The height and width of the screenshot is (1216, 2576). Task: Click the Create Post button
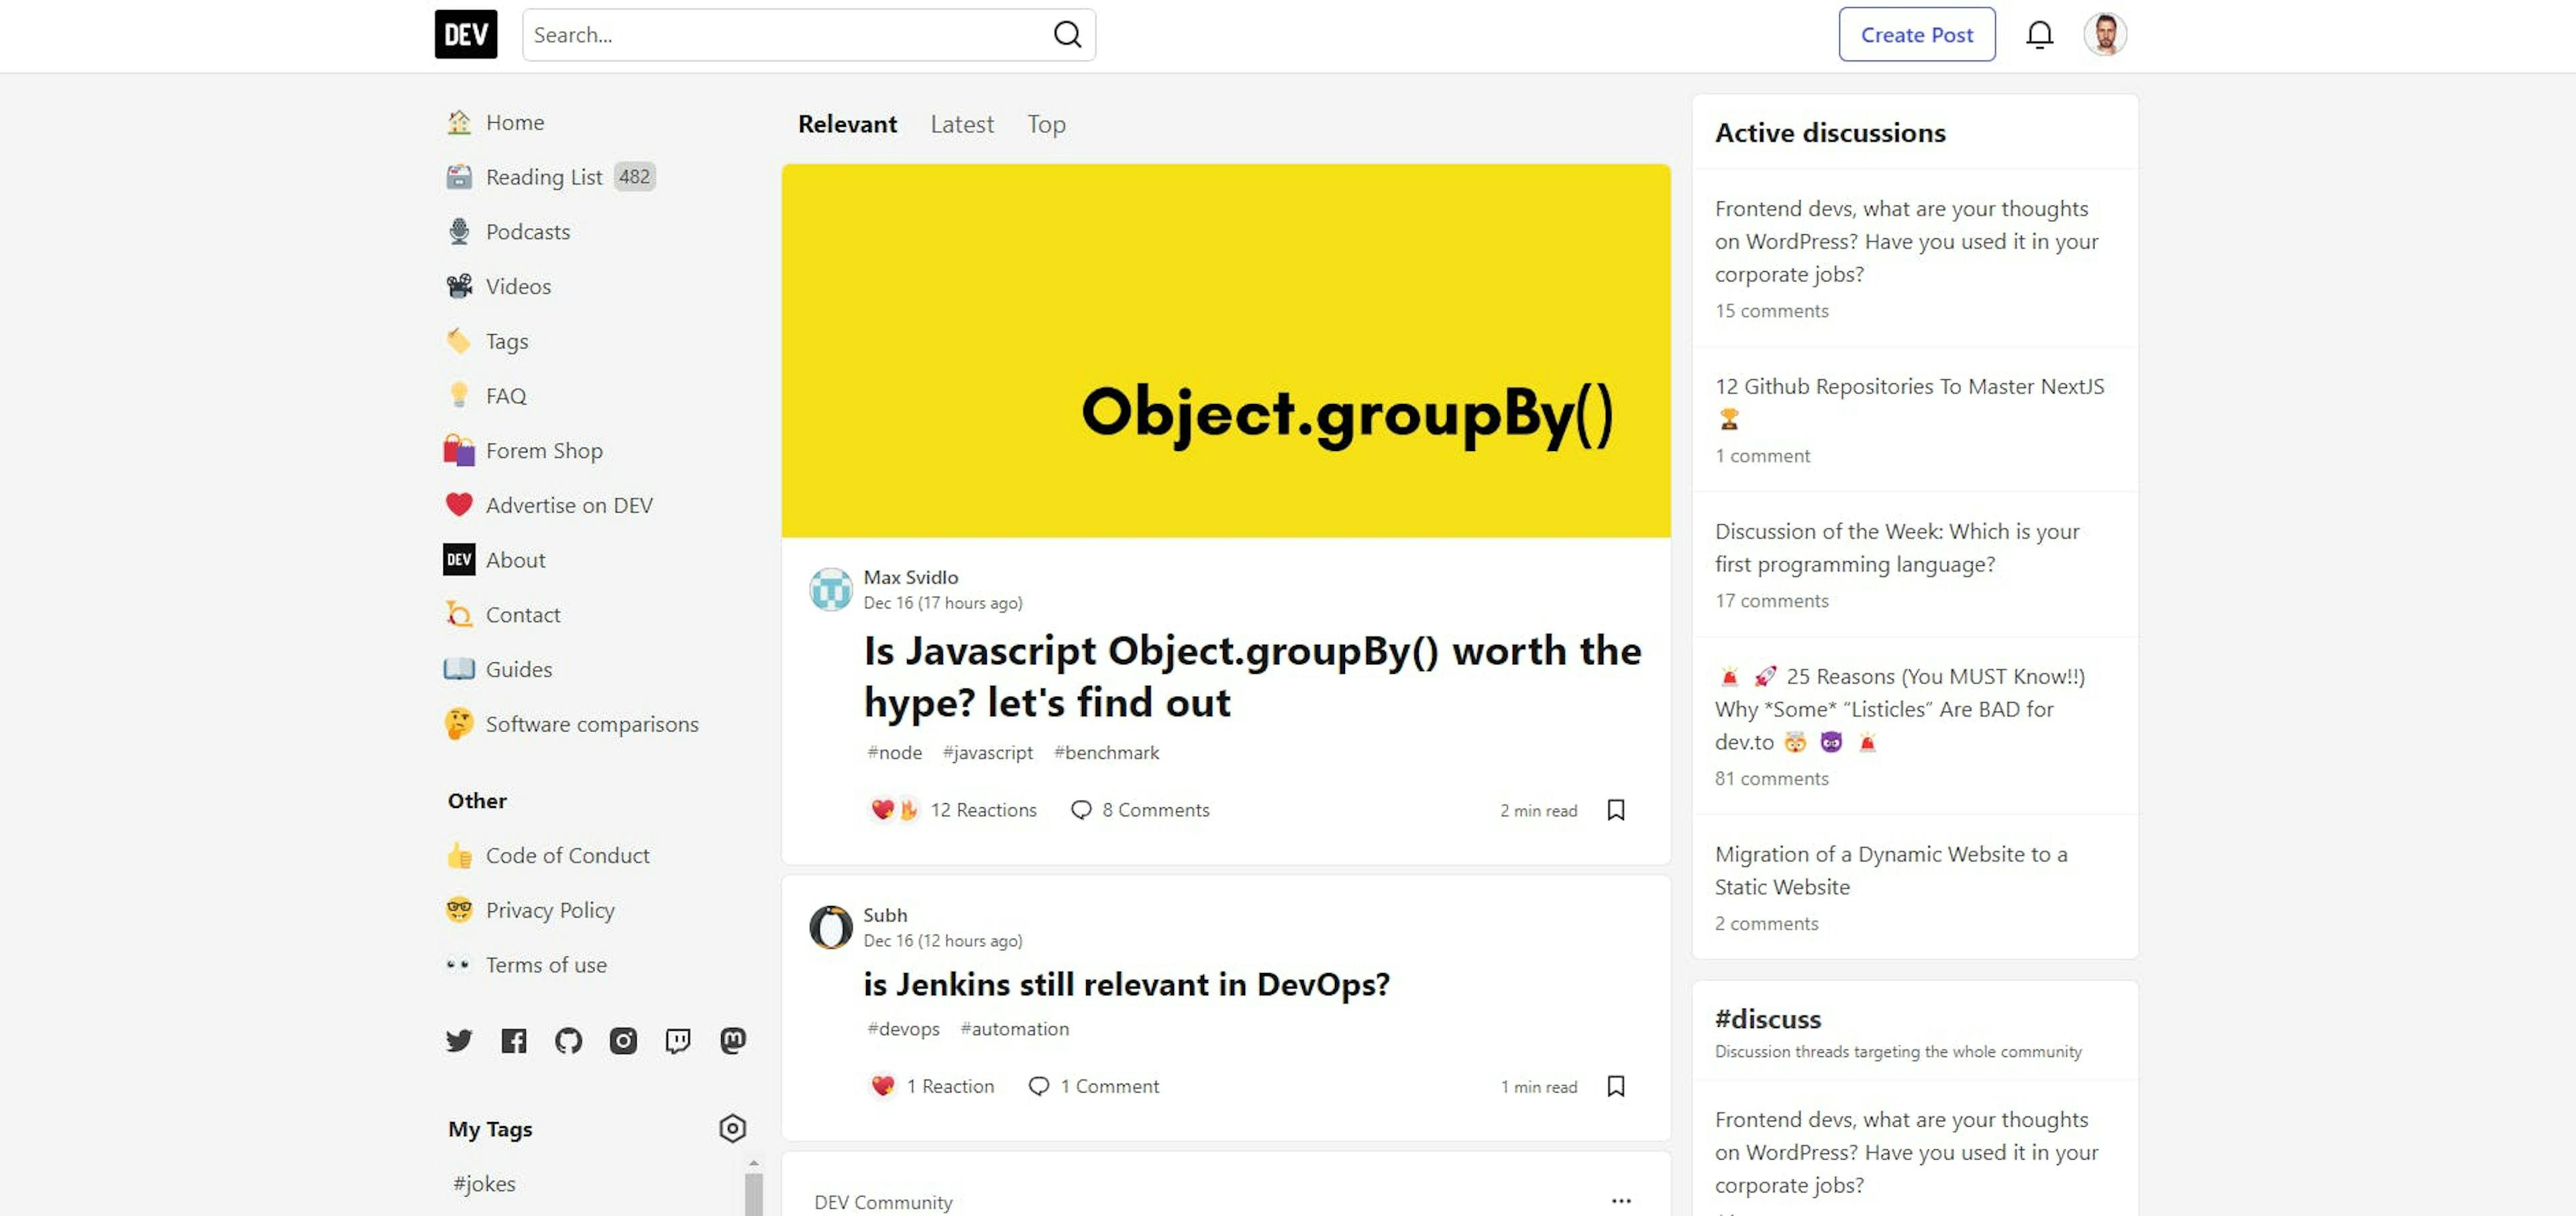click(1916, 35)
